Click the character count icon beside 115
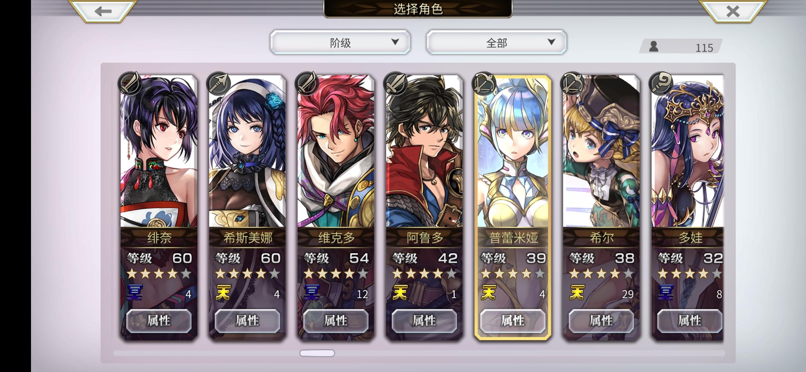The image size is (806, 372). coord(653,46)
